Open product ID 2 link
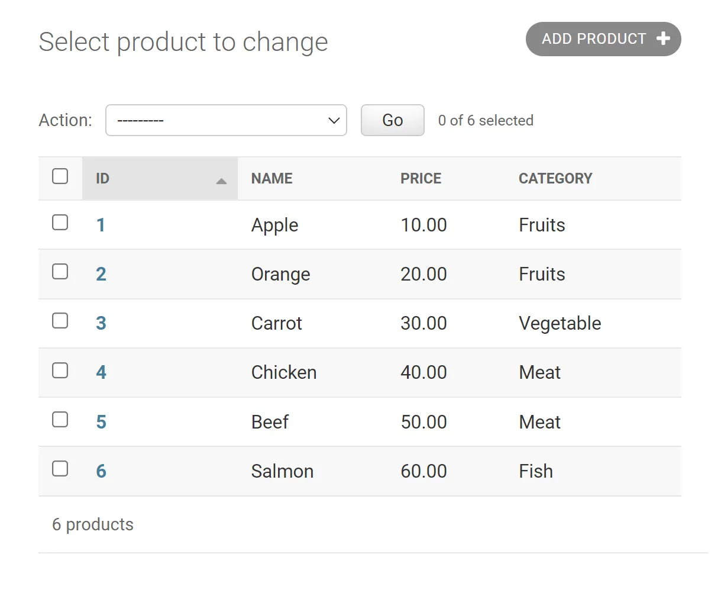The width and height of the screenshot is (721, 599). pyautogui.click(x=101, y=275)
